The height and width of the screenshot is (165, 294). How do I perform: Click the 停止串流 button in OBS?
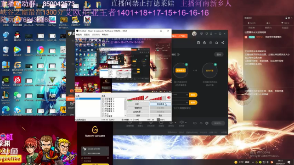[160, 104]
